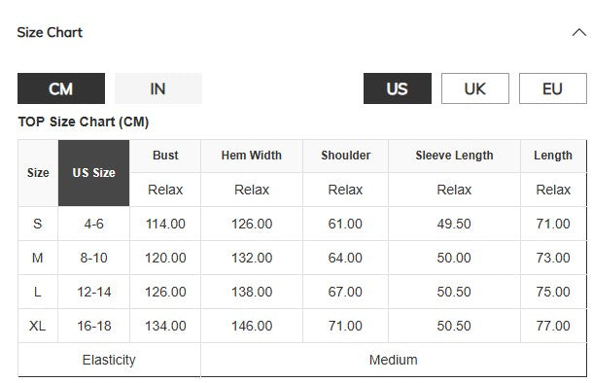Select UK sizing standard
592x383 pixels.
click(x=475, y=88)
